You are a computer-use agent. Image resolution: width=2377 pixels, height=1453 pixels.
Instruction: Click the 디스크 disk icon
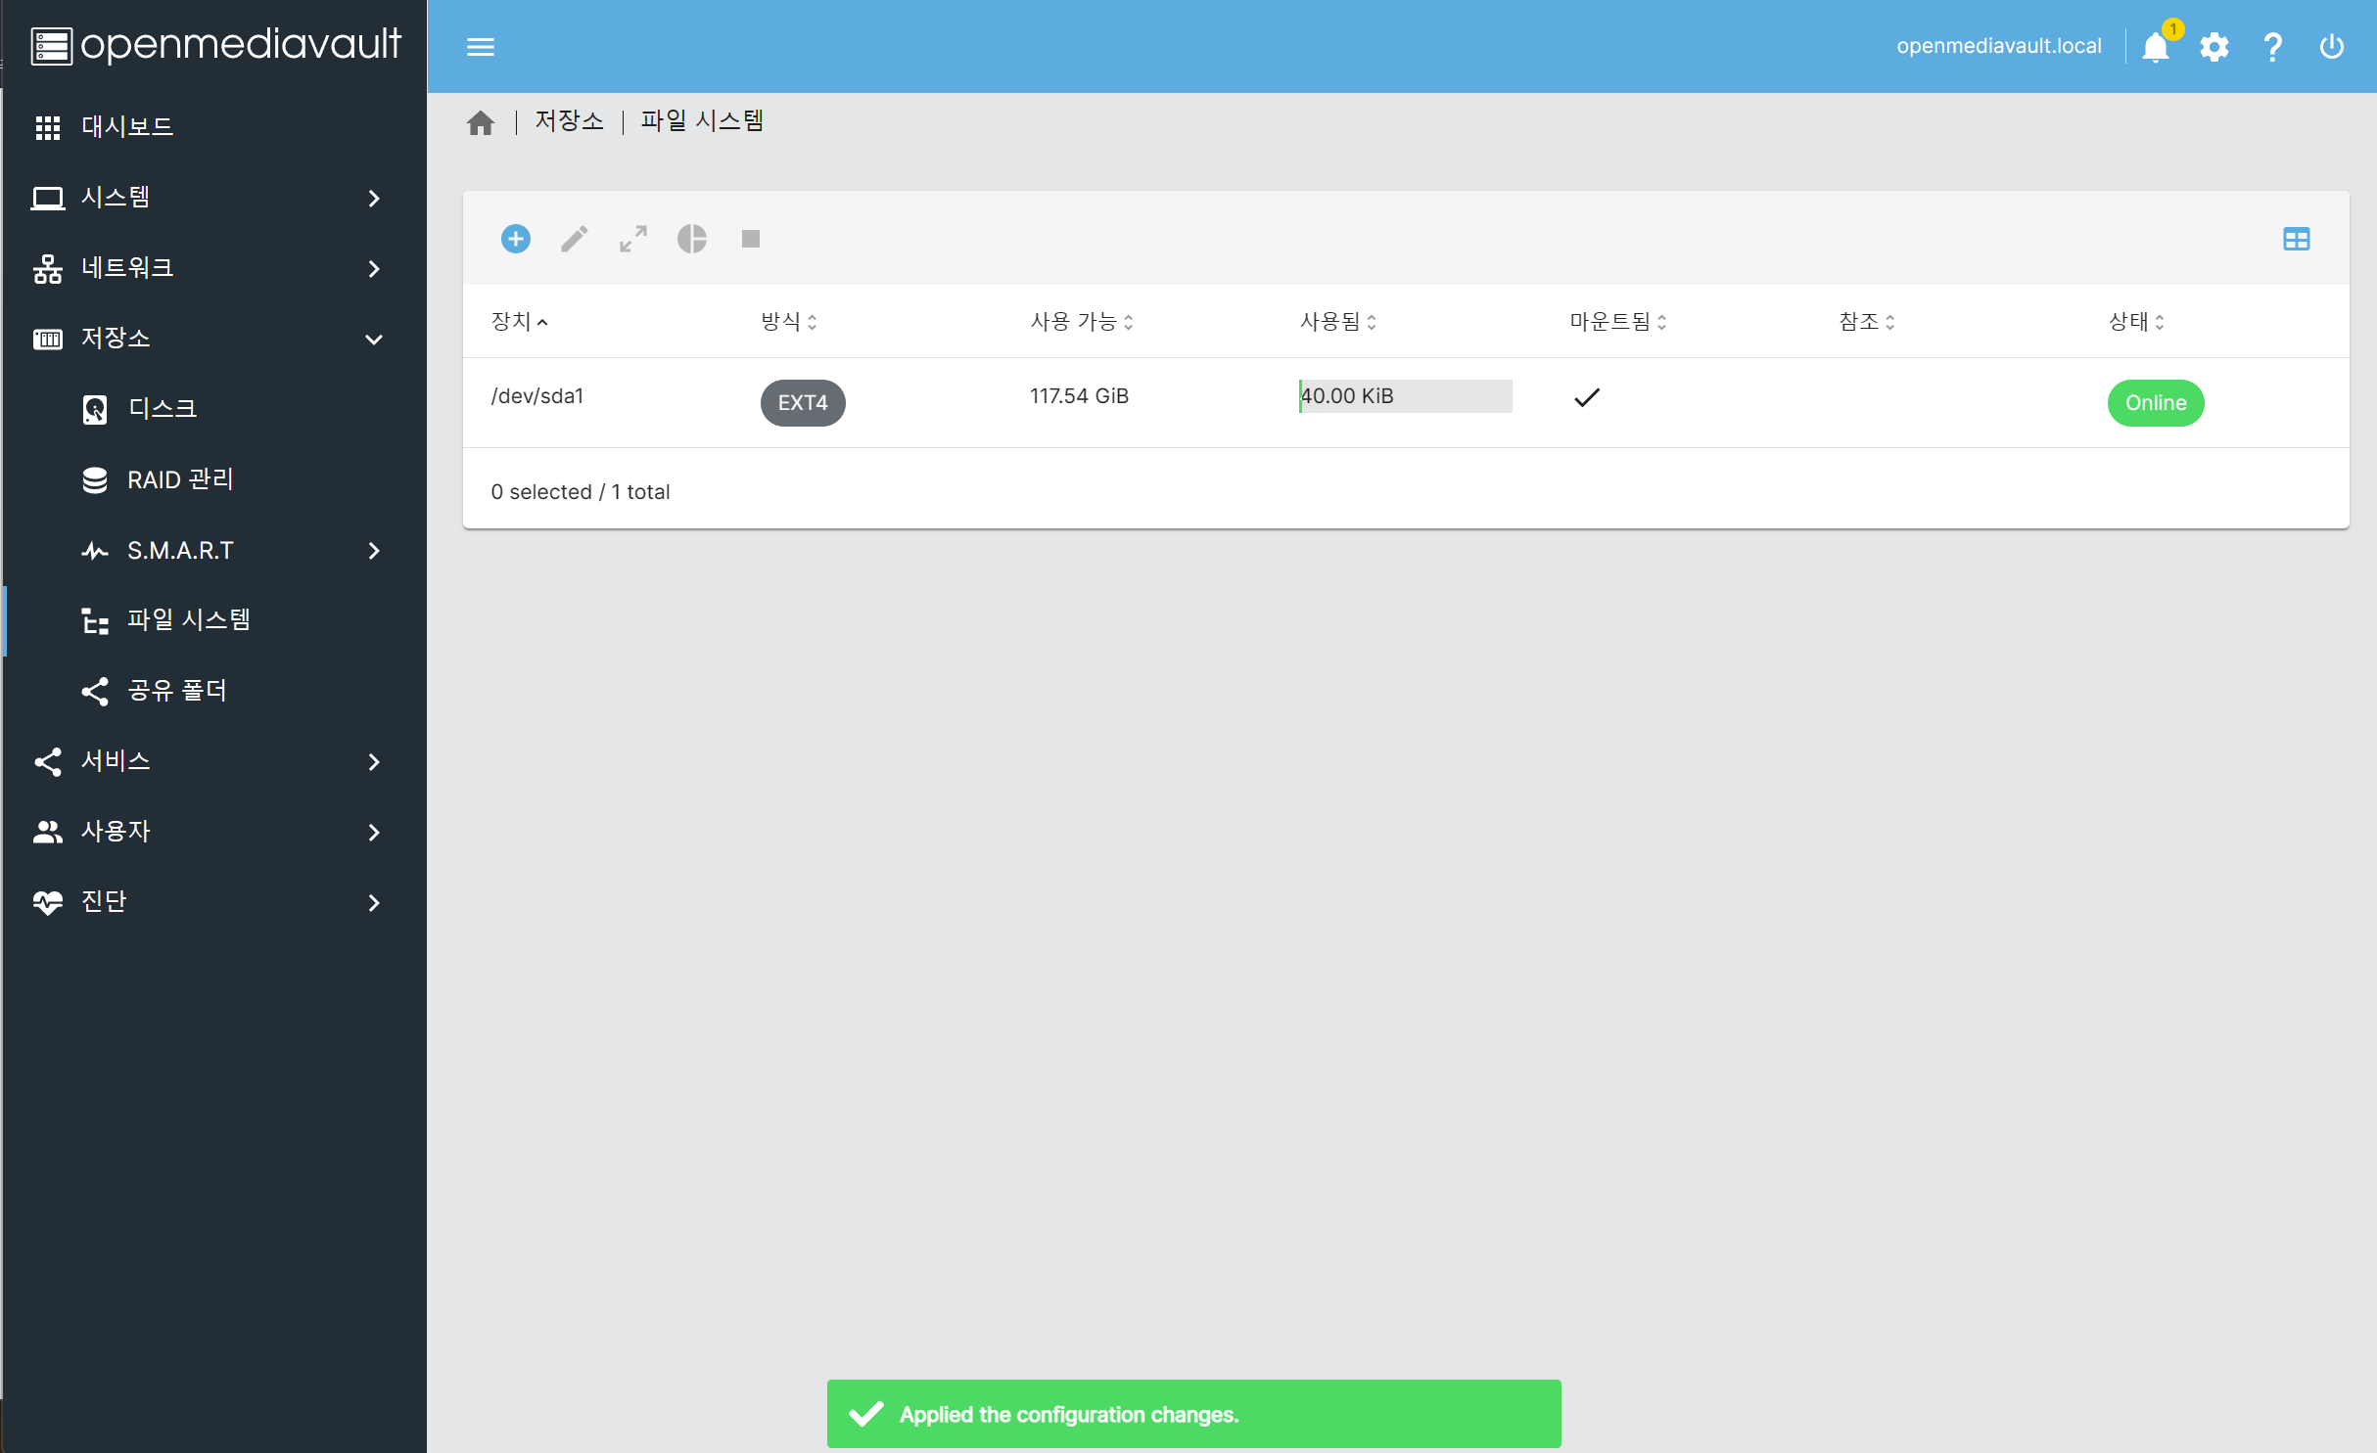[x=95, y=409]
